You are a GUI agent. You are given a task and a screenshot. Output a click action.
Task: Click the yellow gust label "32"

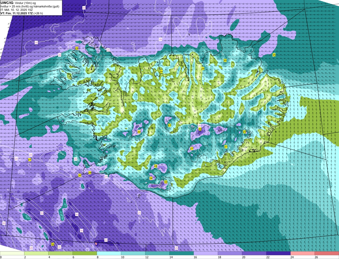pyautogui.click(x=53, y=244)
